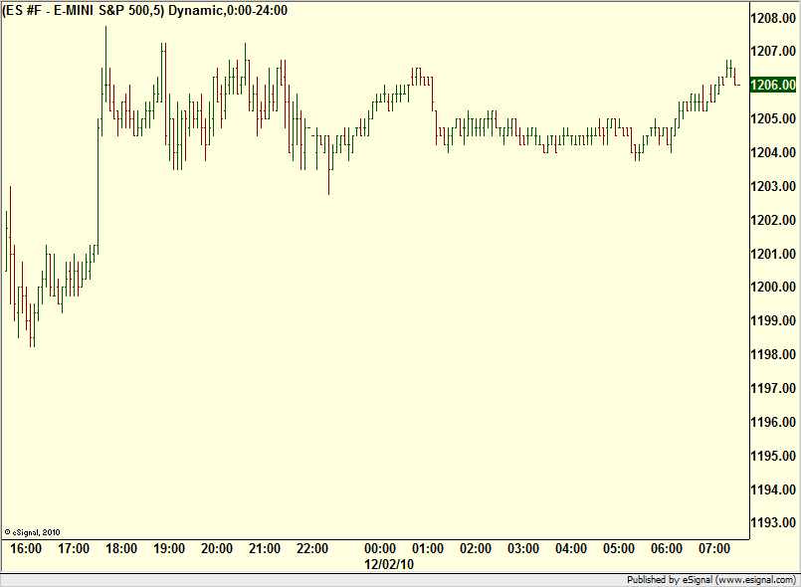Click the 05:00 time axis label
Viewport: 801px width, 587px height.
click(619, 548)
